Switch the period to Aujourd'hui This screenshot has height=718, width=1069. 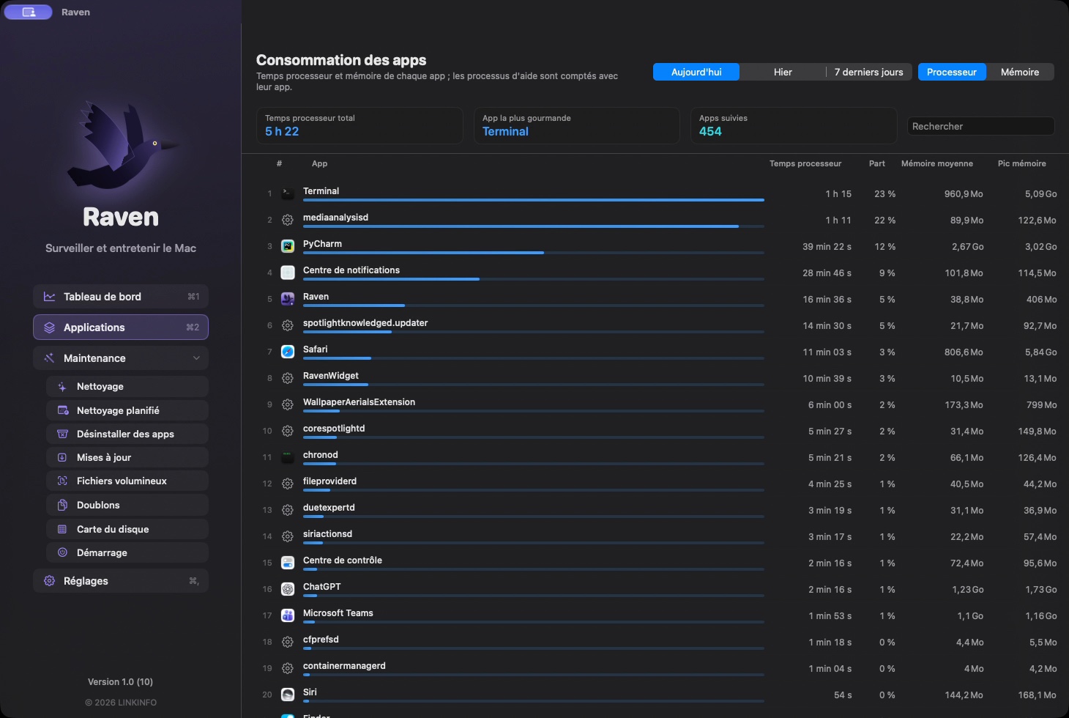pos(696,72)
